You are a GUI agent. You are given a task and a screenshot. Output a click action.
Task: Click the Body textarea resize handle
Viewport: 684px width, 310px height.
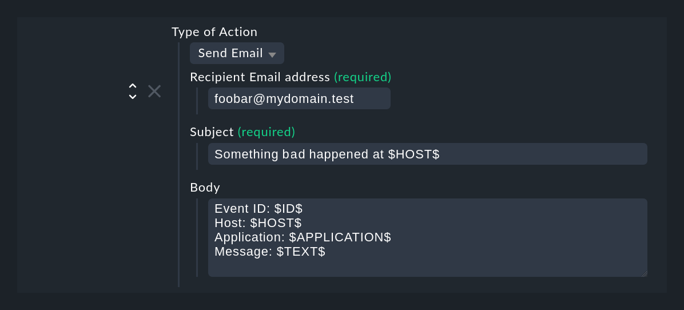(x=644, y=273)
